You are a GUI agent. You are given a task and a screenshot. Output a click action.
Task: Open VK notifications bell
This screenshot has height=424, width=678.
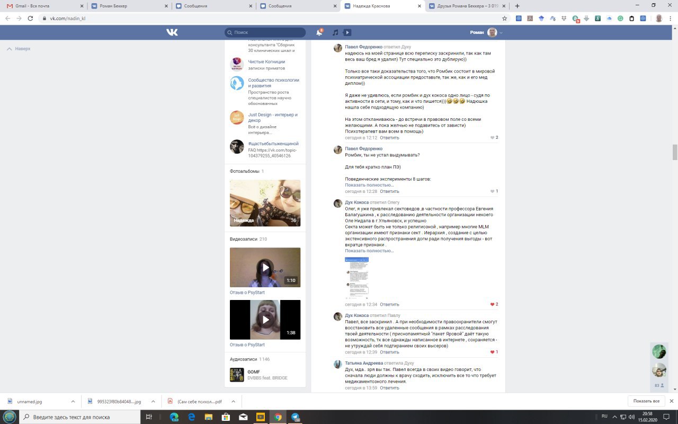tap(319, 32)
